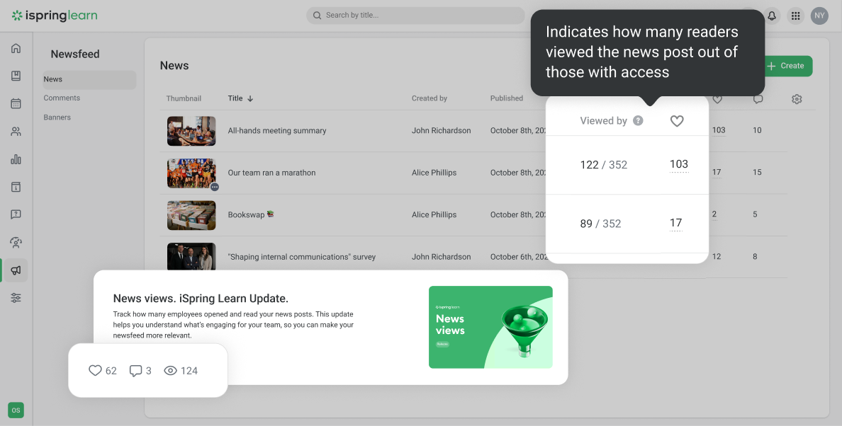Image resolution: width=842 pixels, height=426 pixels.
Task: Click the heart like icon showing 62
Action: pos(95,371)
